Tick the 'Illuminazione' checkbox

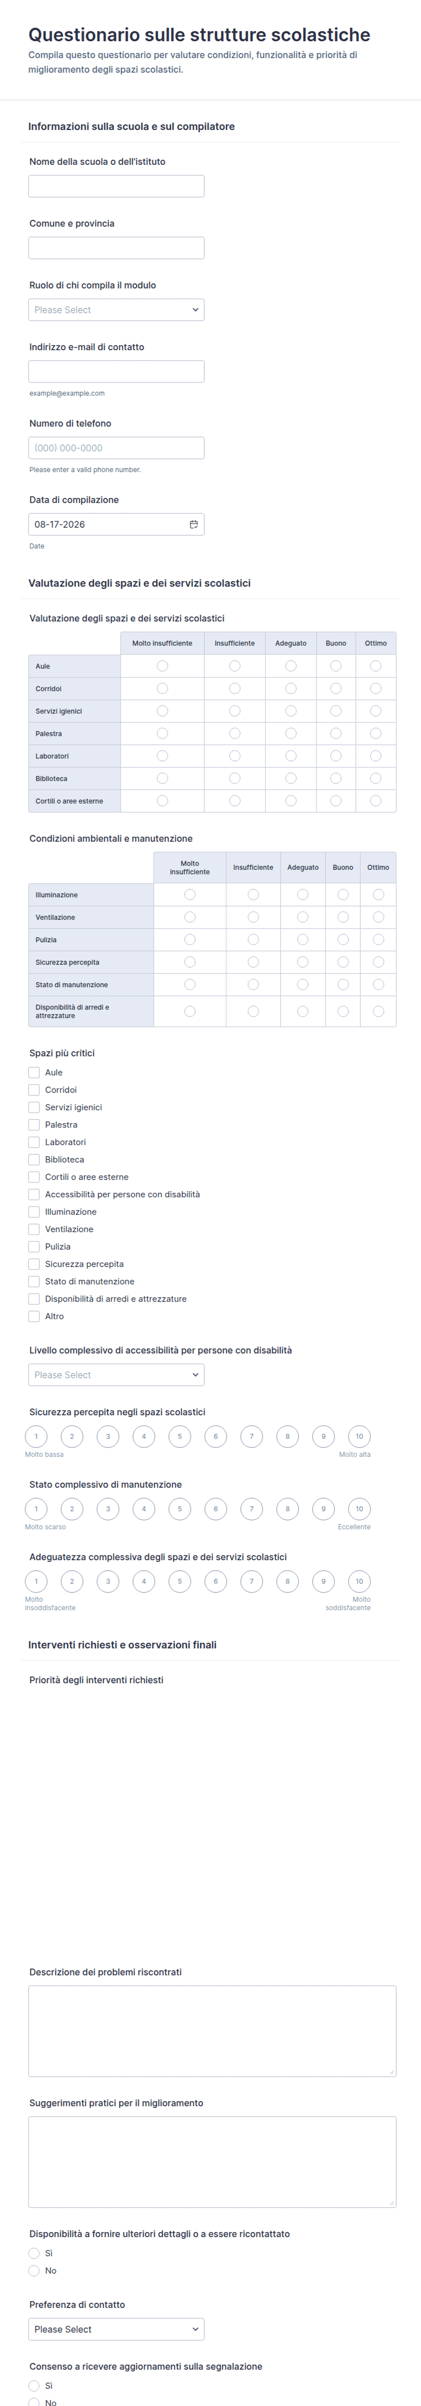33,1211
